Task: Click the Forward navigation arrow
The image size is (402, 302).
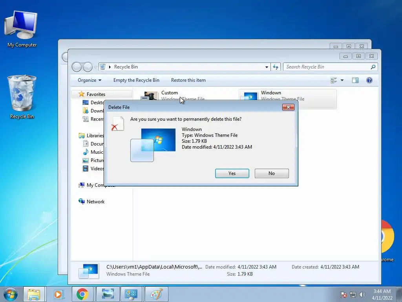Action: (88, 67)
